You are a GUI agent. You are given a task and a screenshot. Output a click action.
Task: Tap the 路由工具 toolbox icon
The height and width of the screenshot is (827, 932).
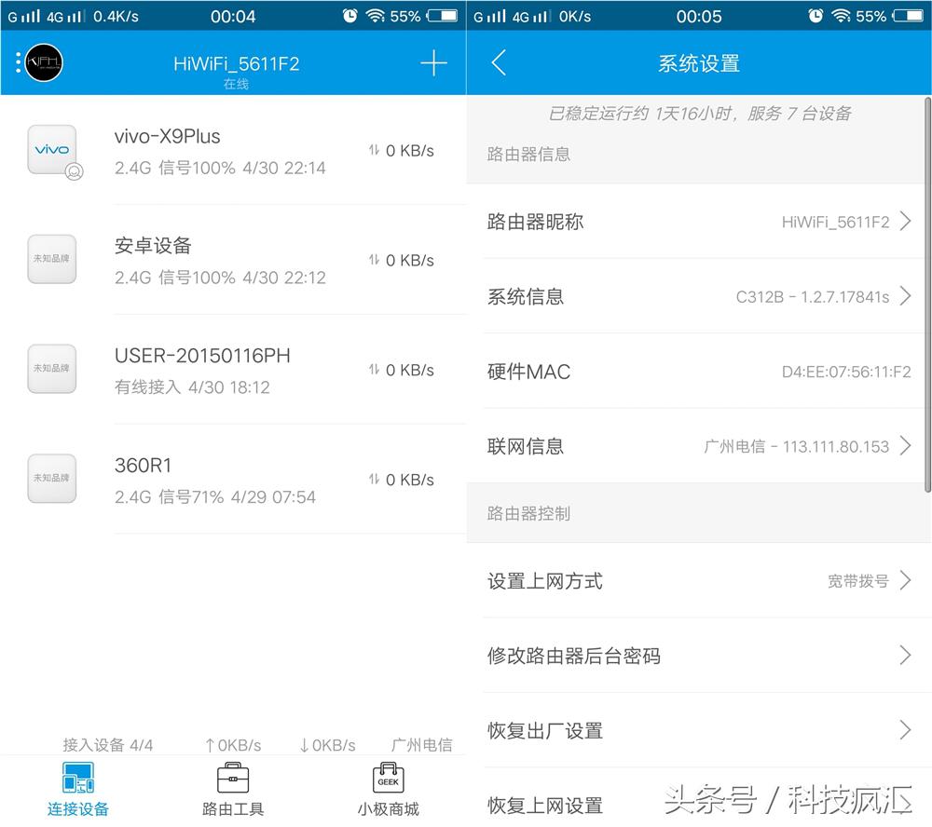(x=232, y=777)
